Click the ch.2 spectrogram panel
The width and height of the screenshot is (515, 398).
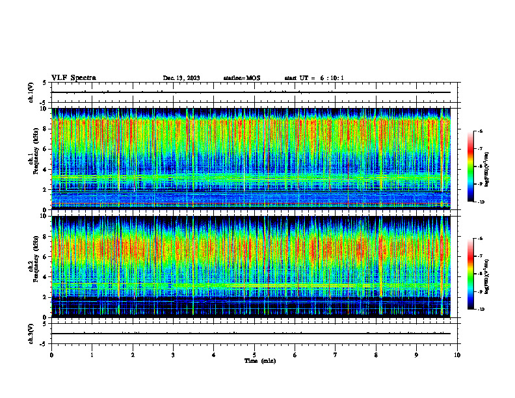(x=251, y=267)
